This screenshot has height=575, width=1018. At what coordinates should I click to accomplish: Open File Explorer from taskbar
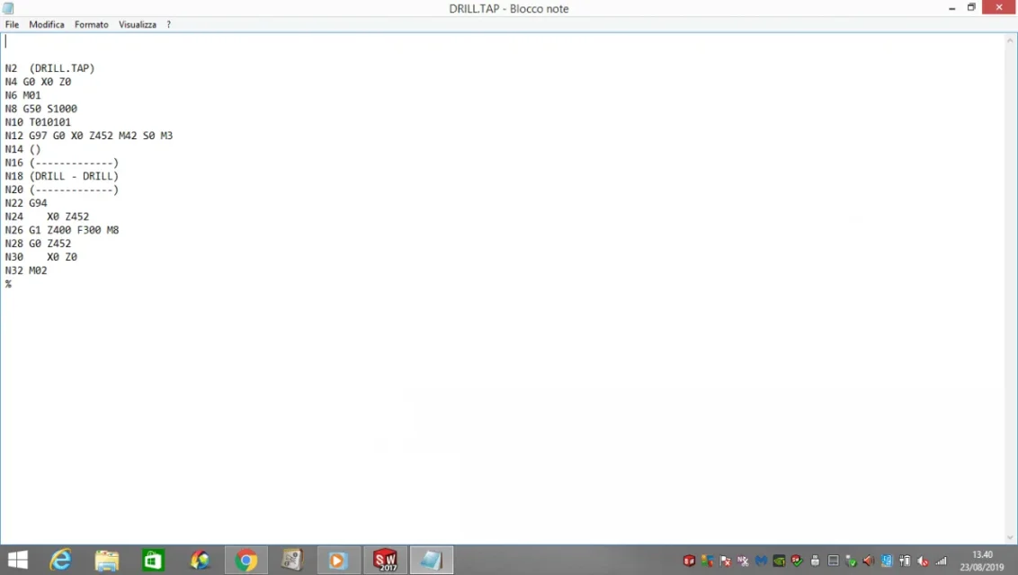[x=107, y=561]
